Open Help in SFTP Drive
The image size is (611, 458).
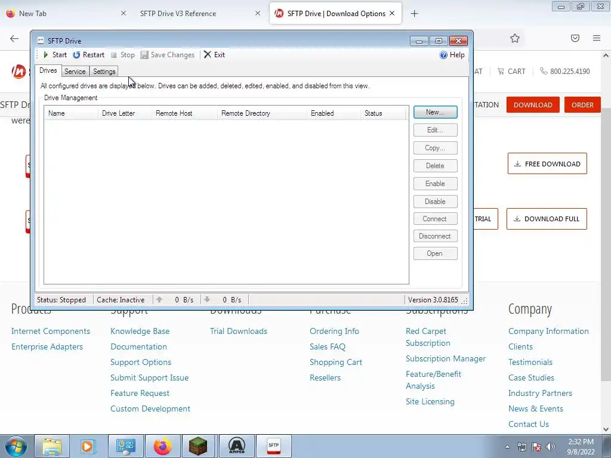pyautogui.click(x=452, y=55)
